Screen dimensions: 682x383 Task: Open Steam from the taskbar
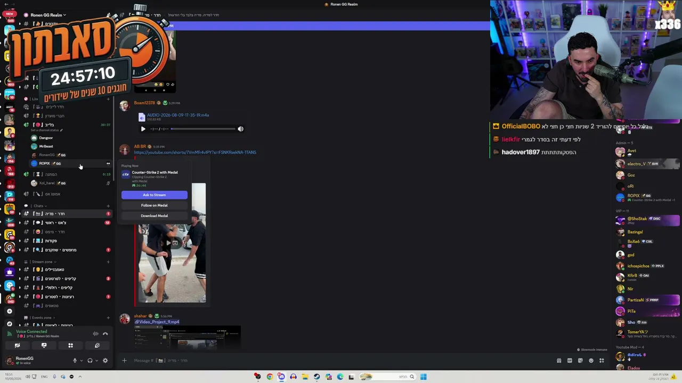(316, 377)
